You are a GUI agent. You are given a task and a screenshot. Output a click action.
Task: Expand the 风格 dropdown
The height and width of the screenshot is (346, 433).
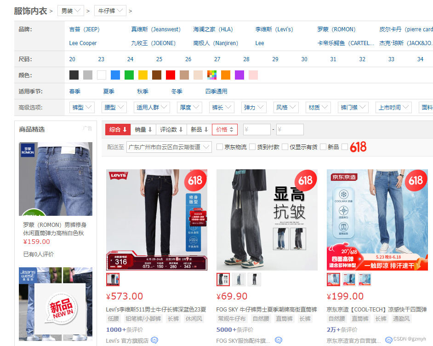coord(286,108)
